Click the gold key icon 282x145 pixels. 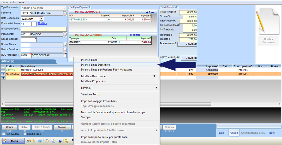tap(66, 141)
